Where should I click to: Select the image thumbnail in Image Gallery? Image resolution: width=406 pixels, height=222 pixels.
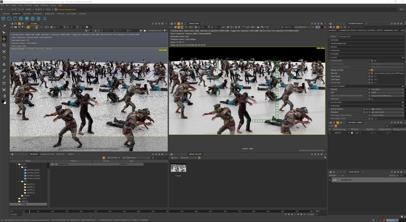[x=178, y=168]
